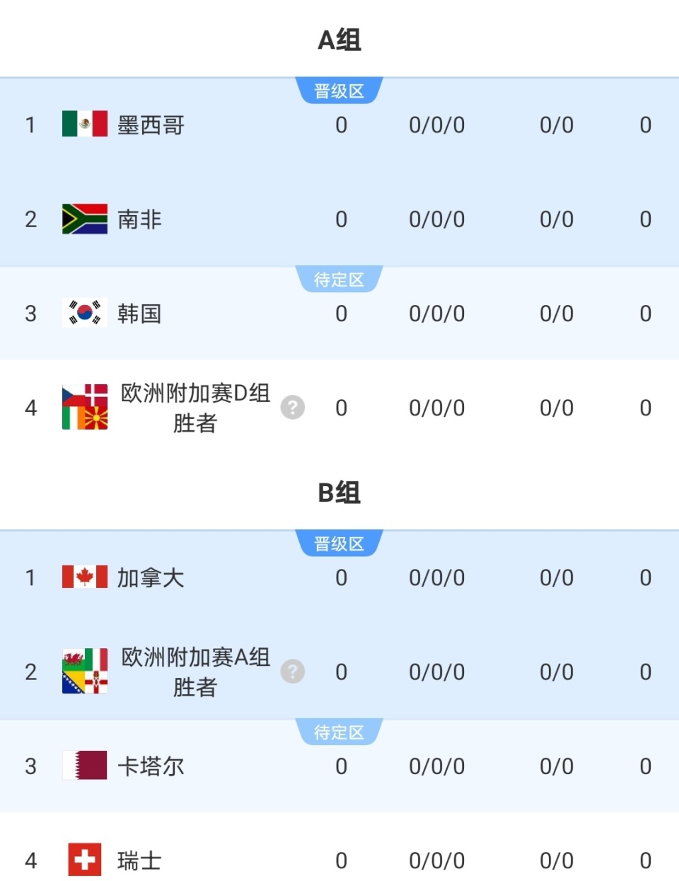Click the South Africa flag icon

[85, 219]
